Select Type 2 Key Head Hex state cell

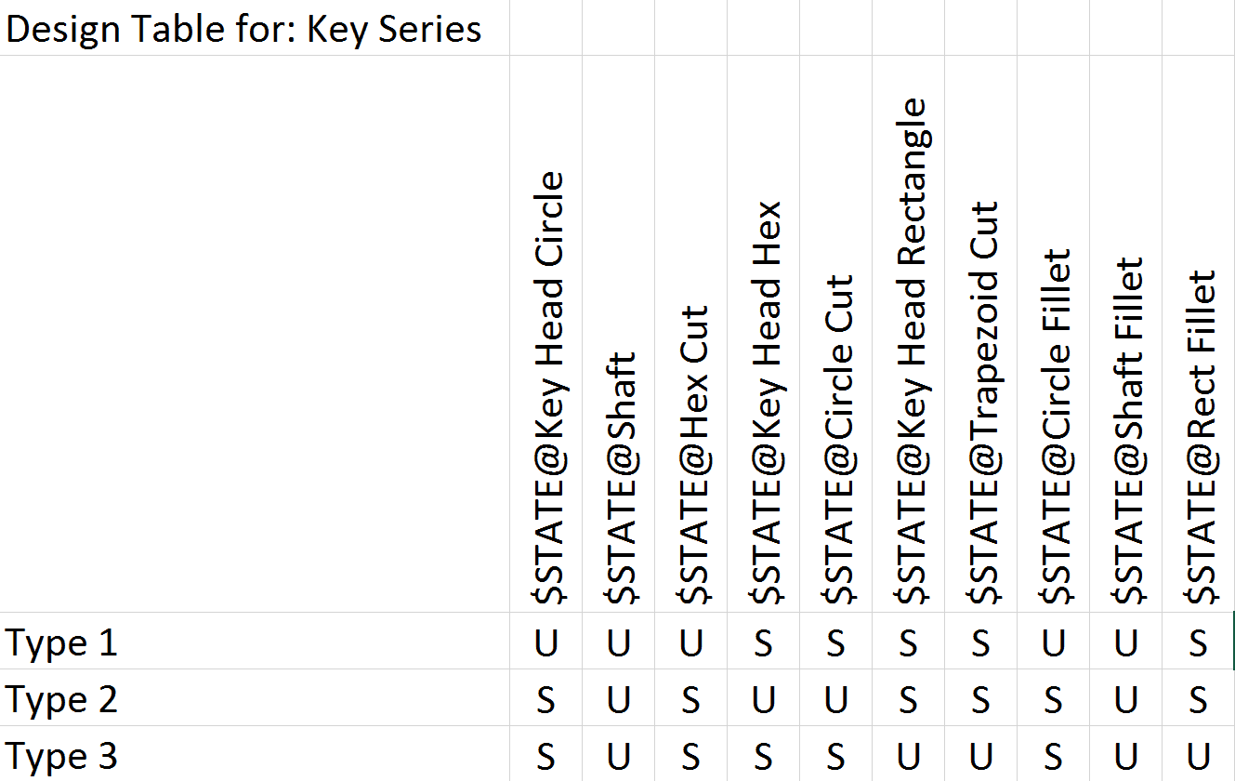pyautogui.click(x=764, y=698)
